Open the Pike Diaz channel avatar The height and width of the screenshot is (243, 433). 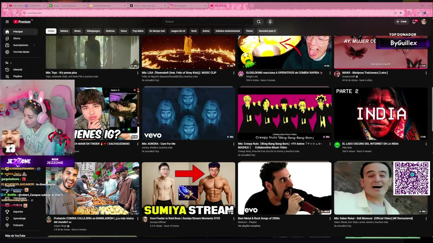pos(337,145)
